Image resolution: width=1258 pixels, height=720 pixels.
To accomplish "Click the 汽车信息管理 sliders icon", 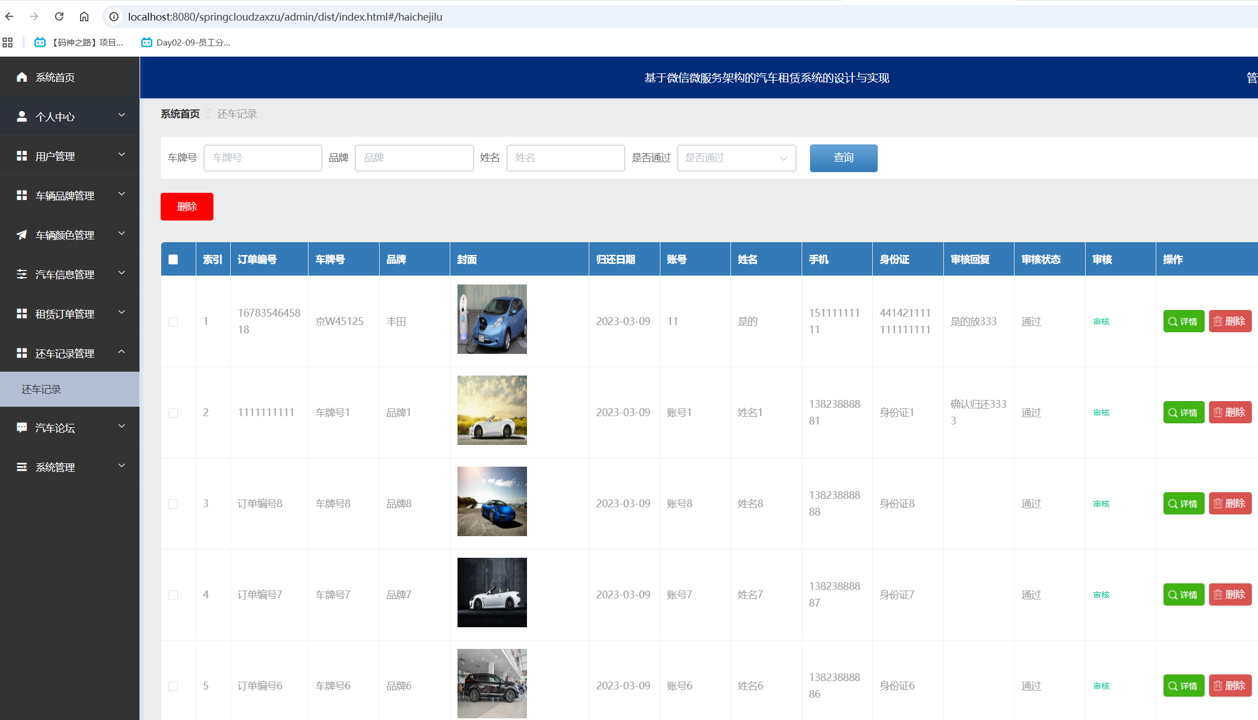I will 22,274.
